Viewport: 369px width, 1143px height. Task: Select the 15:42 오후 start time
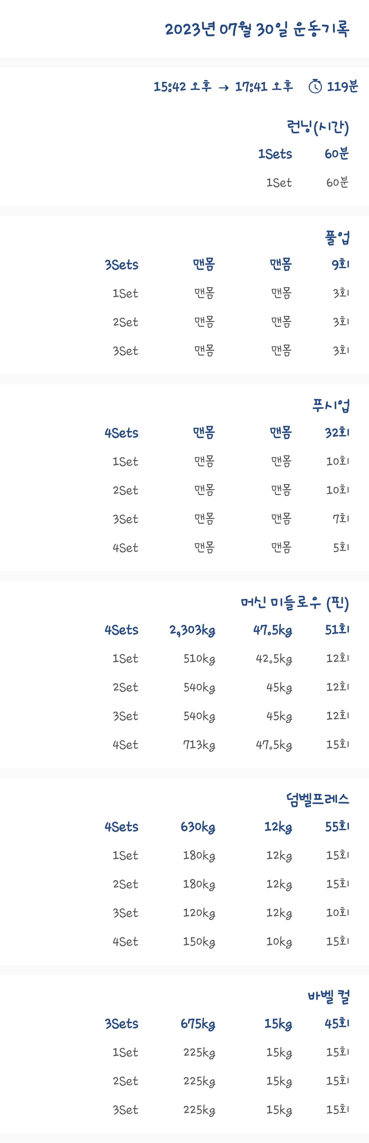(182, 86)
